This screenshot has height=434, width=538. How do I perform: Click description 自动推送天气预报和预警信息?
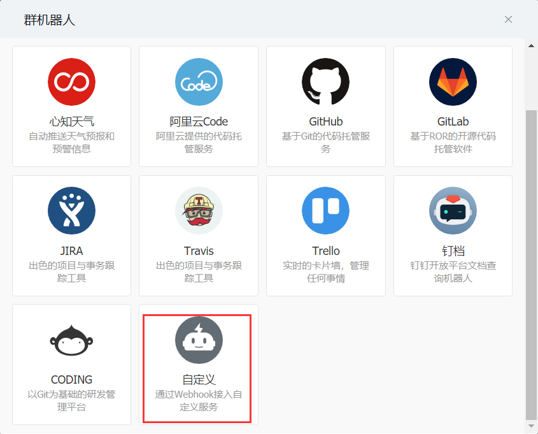71,143
